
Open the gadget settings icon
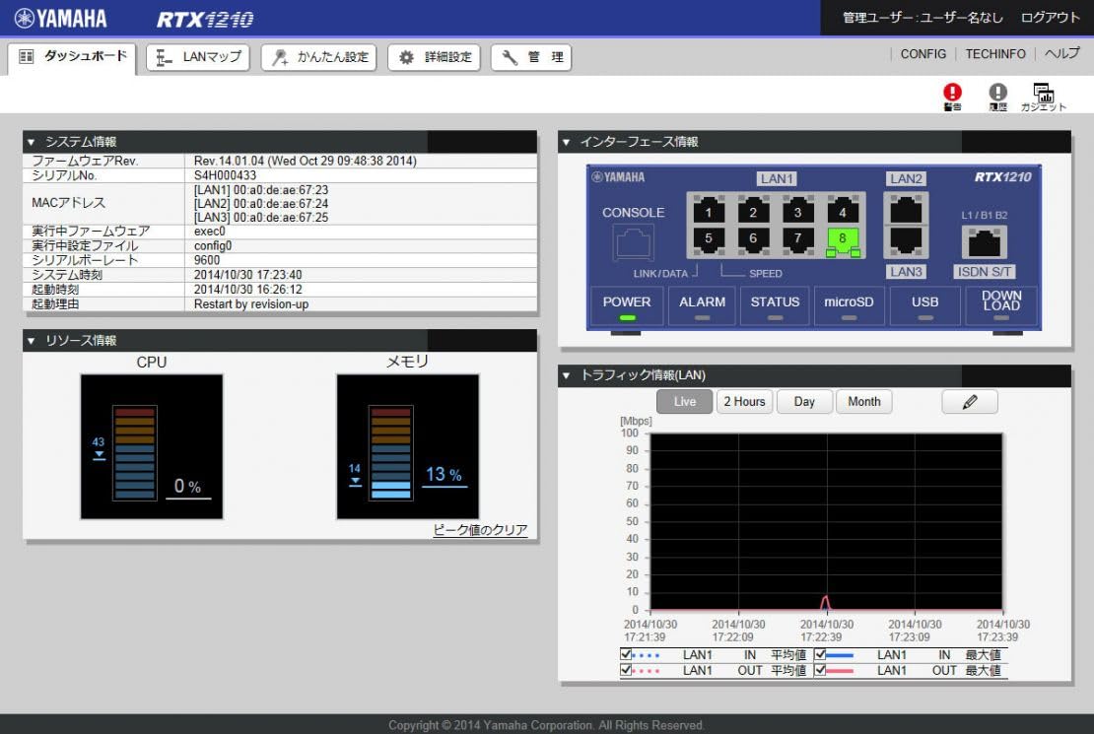tap(1043, 97)
